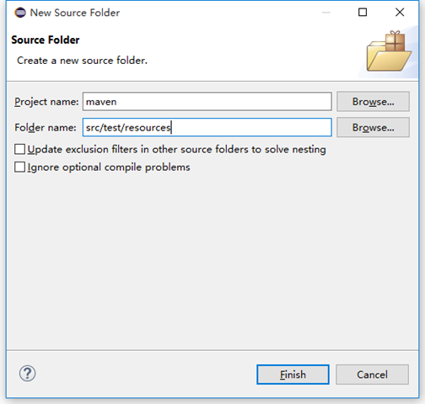Click the 'Folder name:' label
This screenshot has height=404, width=425.
click(x=46, y=128)
